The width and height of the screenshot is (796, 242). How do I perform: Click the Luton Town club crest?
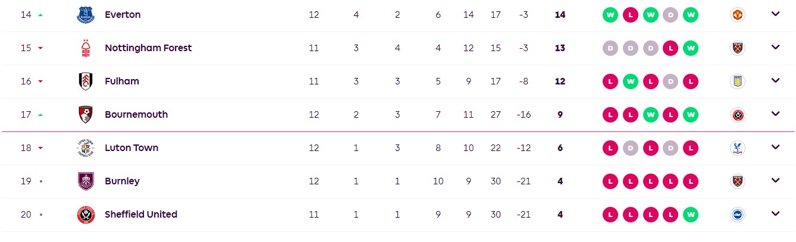(86, 148)
